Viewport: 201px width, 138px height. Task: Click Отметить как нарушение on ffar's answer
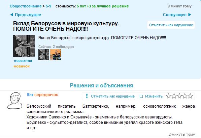point(113,96)
